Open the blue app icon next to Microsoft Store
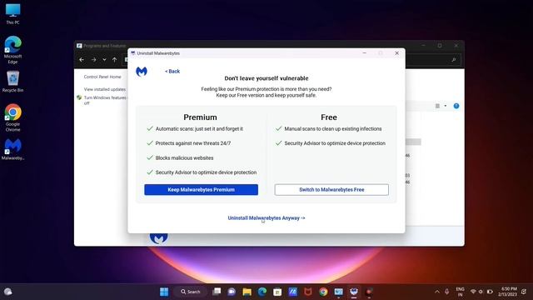Screen dimensions: 533x300 point(292,292)
